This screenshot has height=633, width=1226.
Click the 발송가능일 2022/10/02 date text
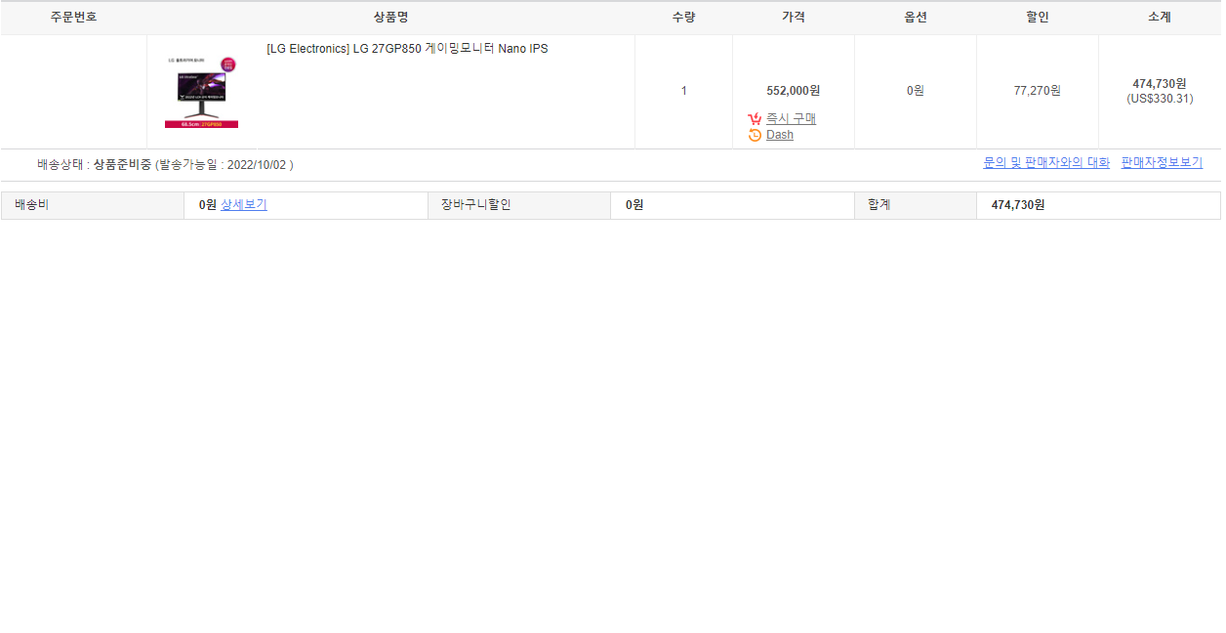pos(225,165)
